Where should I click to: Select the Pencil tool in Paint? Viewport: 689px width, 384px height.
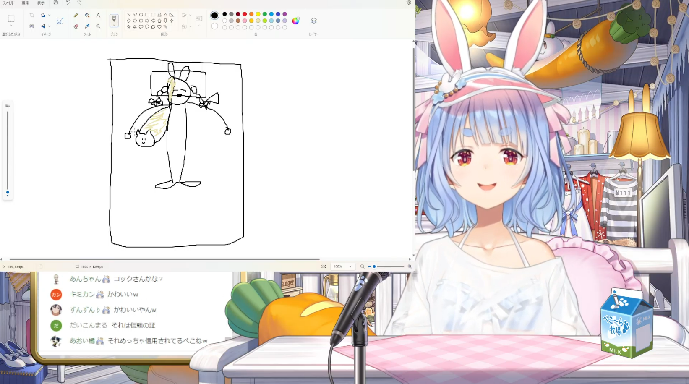coord(76,15)
